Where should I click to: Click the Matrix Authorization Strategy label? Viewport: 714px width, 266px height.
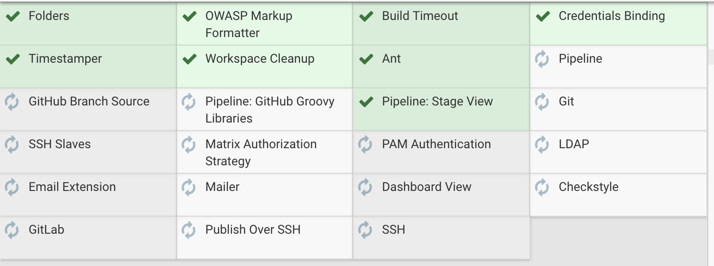click(x=260, y=152)
